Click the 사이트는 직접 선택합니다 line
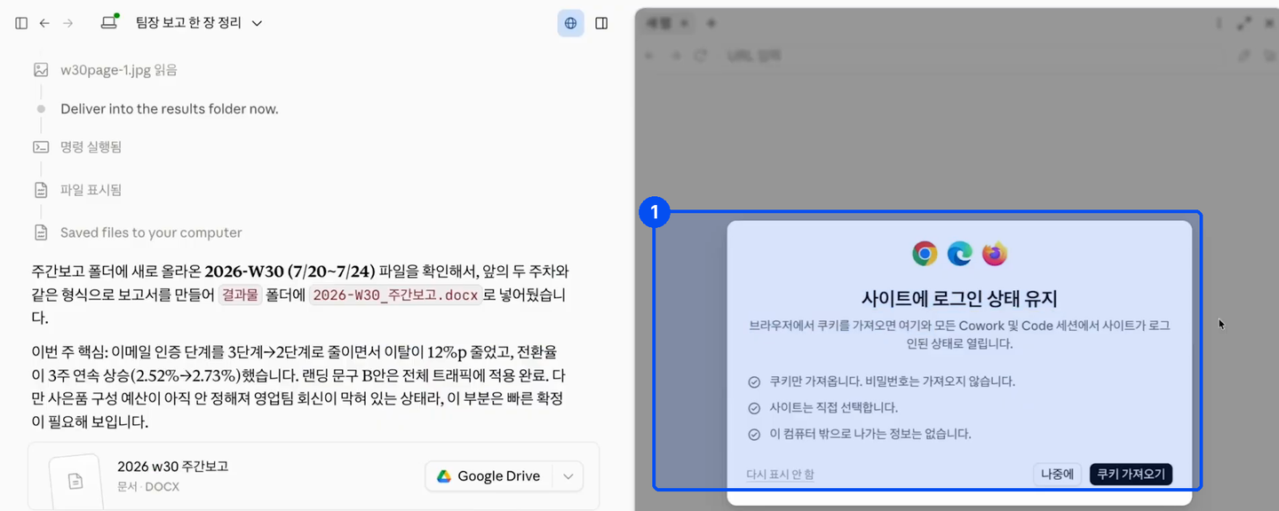The image size is (1279, 511). click(822, 408)
